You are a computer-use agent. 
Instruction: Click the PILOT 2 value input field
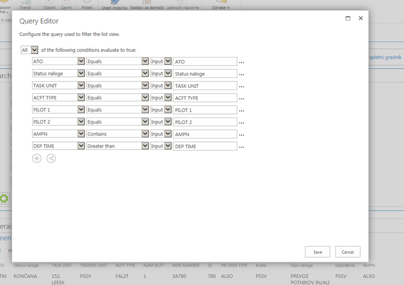(205, 122)
